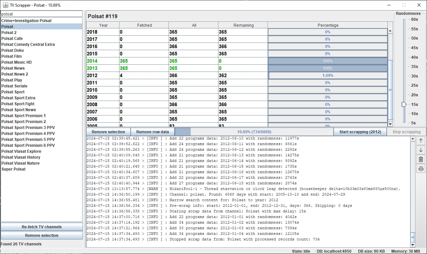Click Remove row data button
Viewport: 427px width, 254px height.
pos(152,132)
